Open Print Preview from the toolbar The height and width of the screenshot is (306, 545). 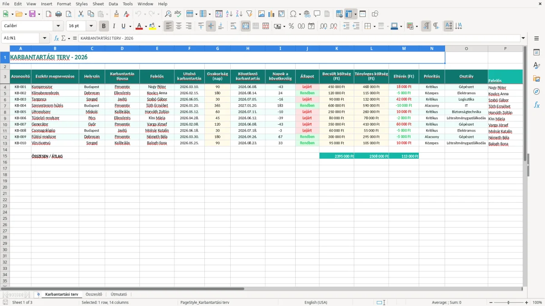(x=69, y=14)
